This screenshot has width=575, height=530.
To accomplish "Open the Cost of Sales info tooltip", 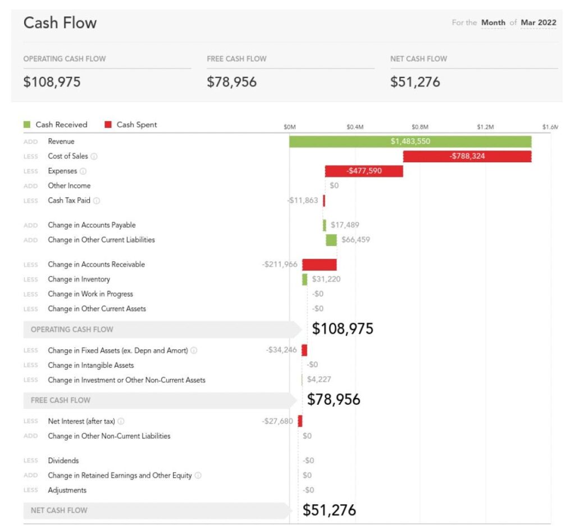I will [93, 157].
